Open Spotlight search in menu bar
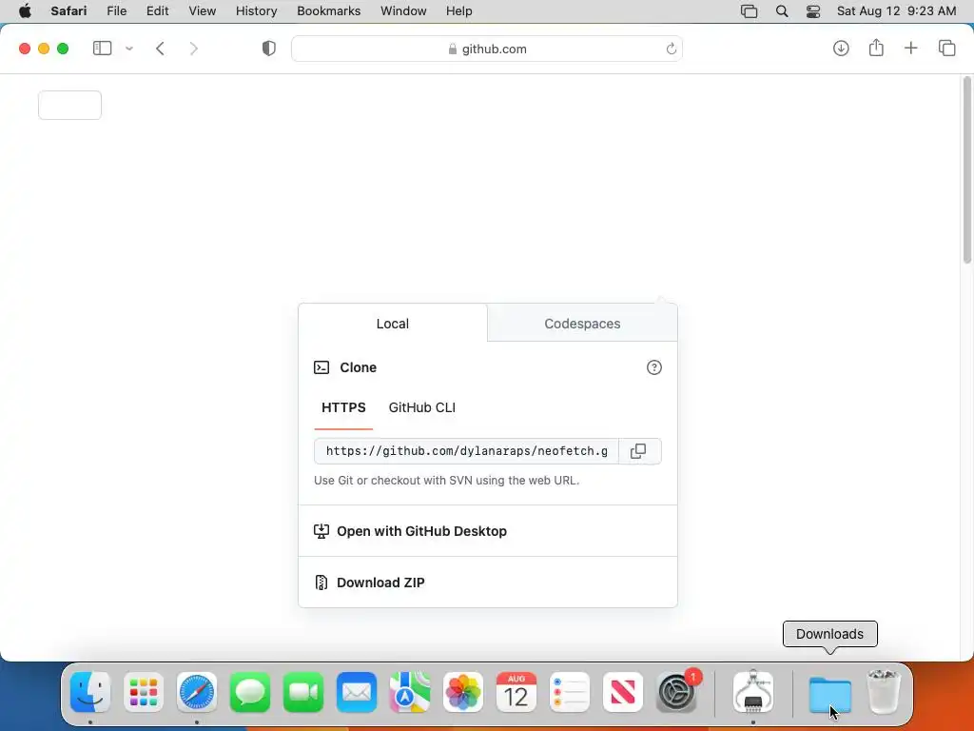 pyautogui.click(x=782, y=11)
